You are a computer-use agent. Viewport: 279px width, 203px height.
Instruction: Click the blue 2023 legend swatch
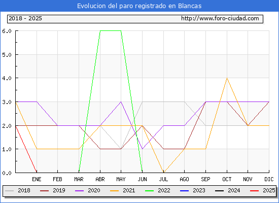pyautogui.click(x=185, y=191)
